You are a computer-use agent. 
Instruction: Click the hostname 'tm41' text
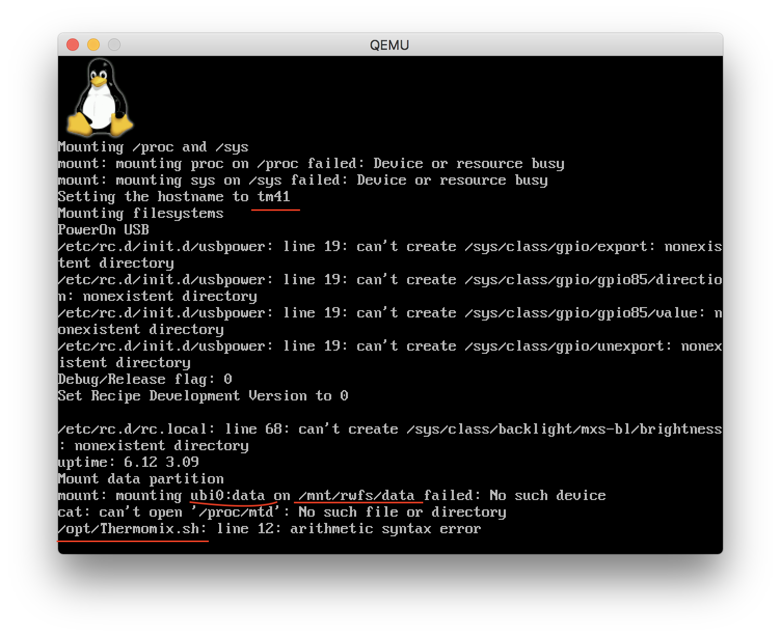pyautogui.click(x=274, y=197)
